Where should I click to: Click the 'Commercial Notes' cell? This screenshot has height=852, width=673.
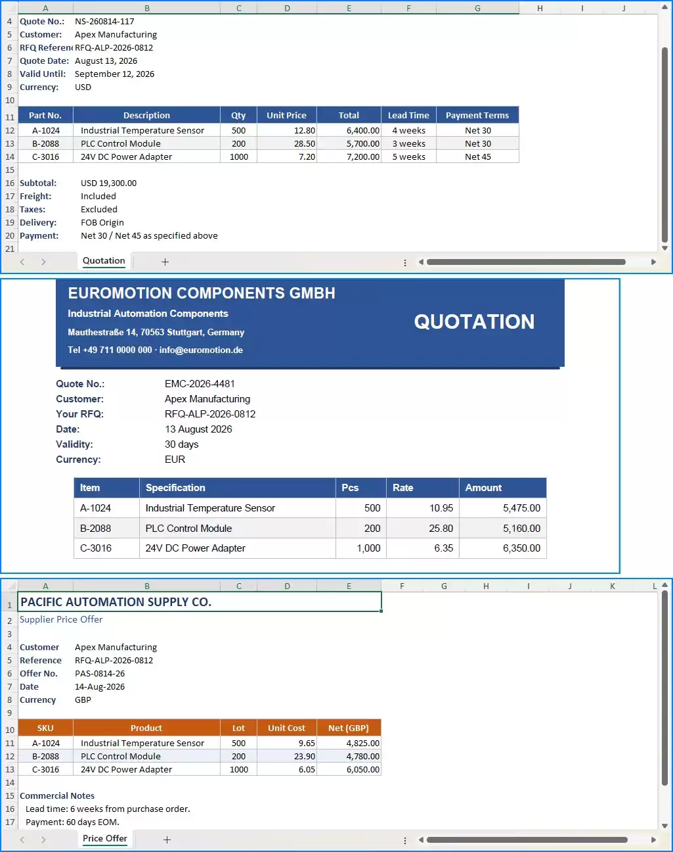click(57, 796)
